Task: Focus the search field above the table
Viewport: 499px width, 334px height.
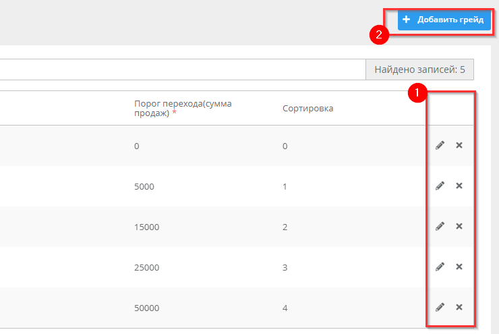Action: point(182,69)
